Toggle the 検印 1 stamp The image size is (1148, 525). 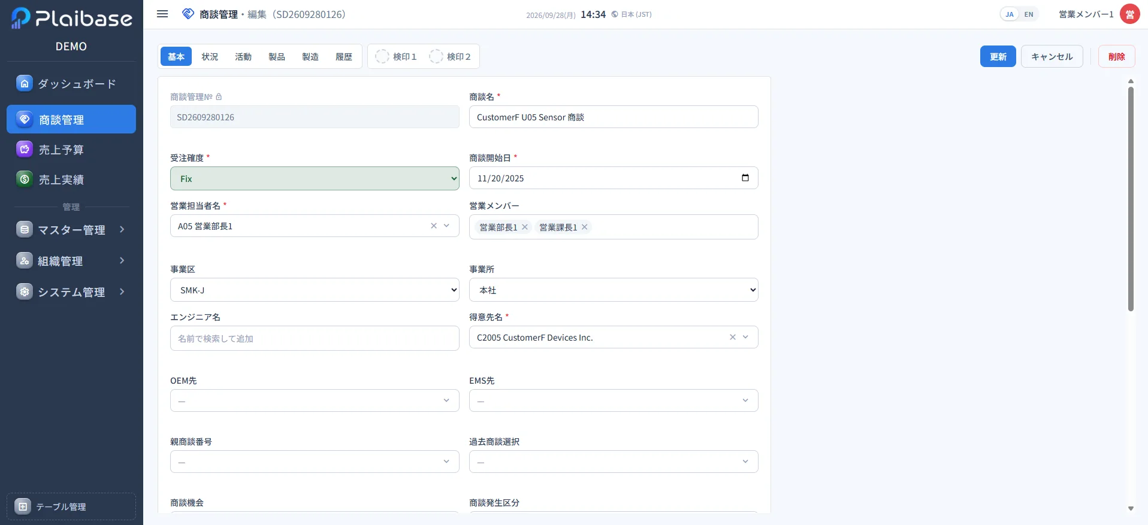pyautogui.click(x=395, y=56)
